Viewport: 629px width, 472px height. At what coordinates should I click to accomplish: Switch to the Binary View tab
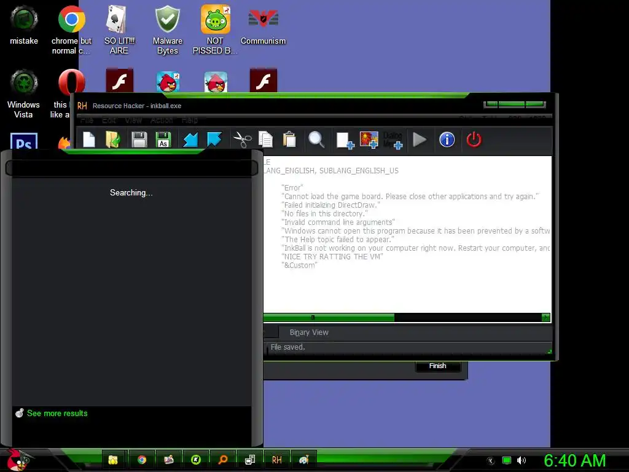(309, 332)
